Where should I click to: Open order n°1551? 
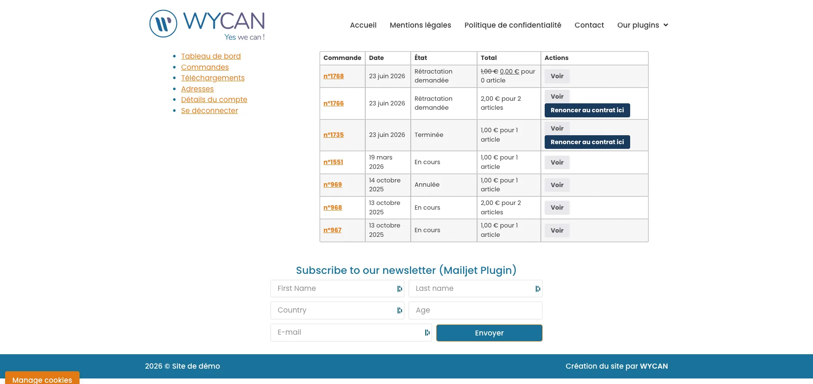click(333, 162)
